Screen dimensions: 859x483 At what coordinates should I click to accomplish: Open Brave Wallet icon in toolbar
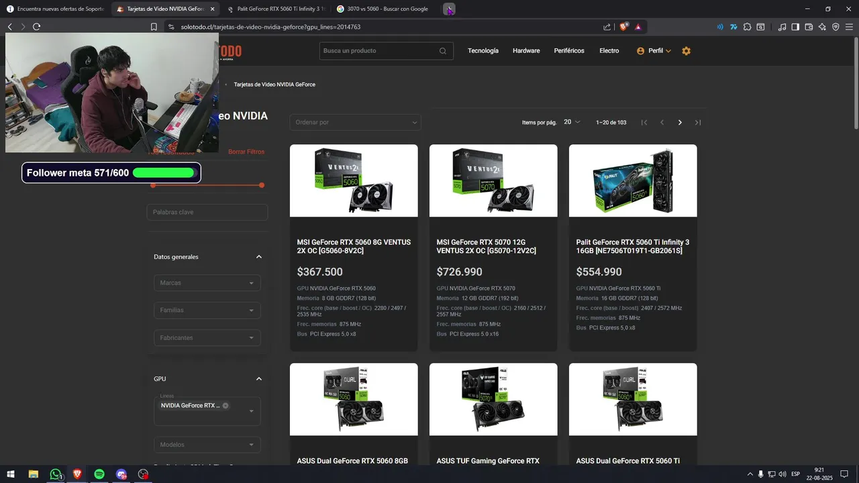coord(809,27)
